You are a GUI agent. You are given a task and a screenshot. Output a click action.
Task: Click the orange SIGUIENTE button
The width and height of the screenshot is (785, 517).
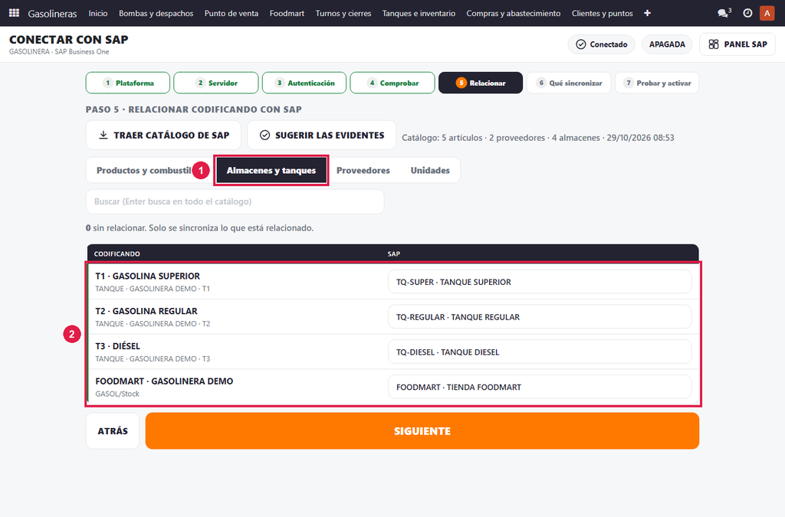pyautogui.click(x=422, y=431)
